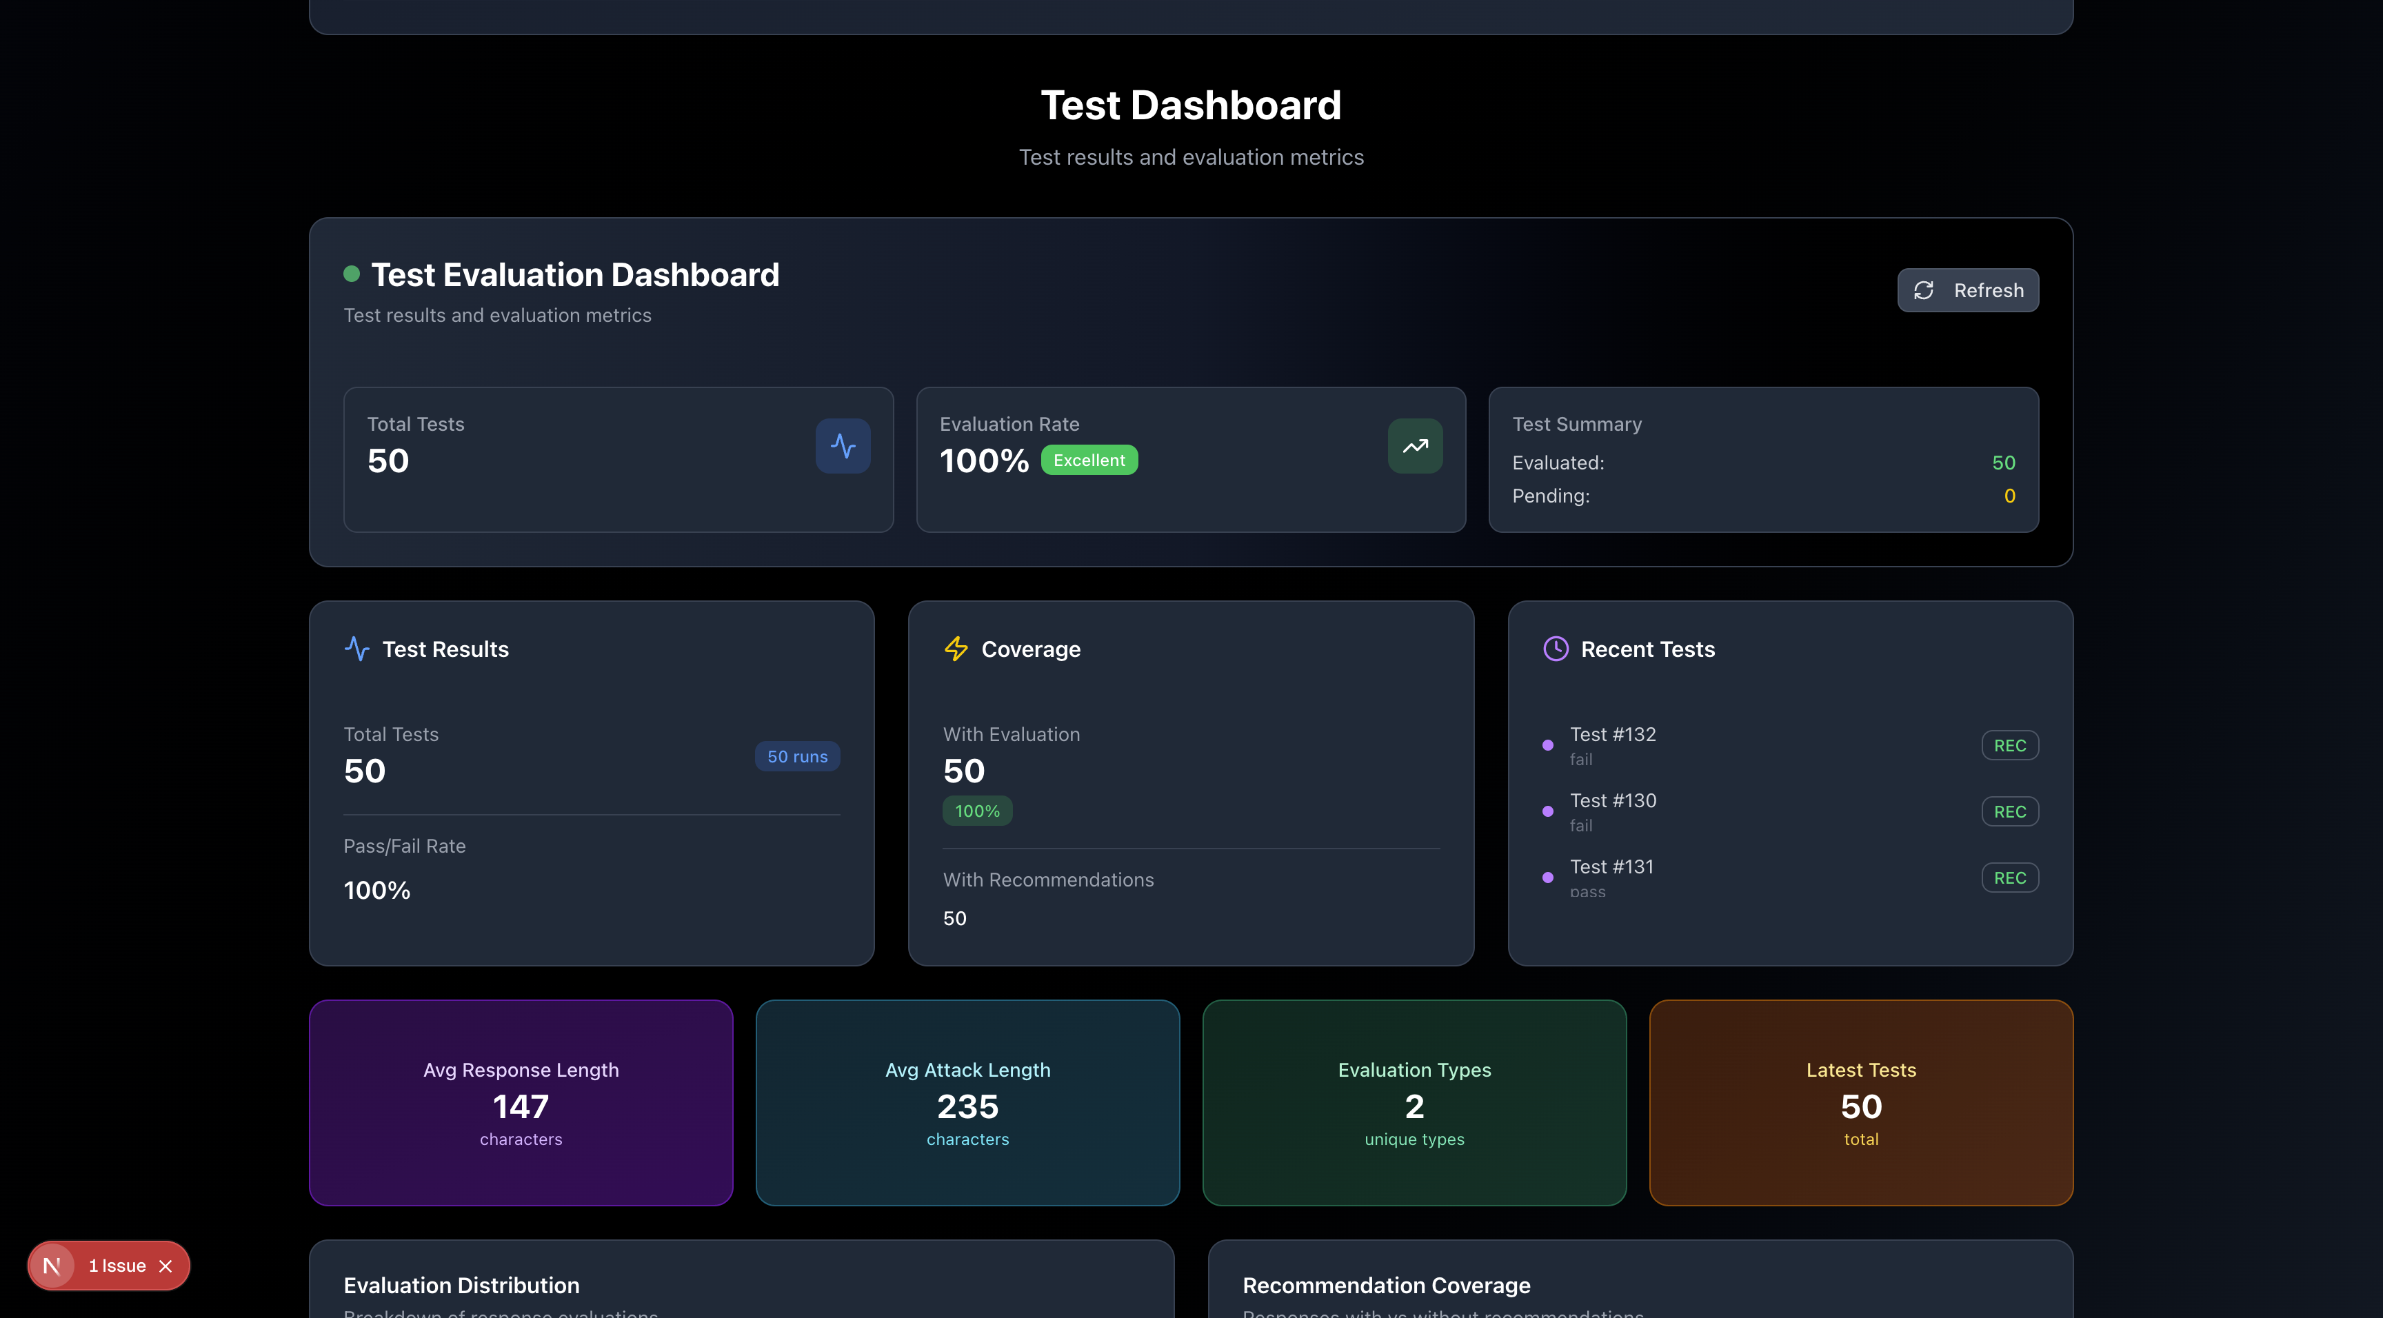
Task: Click the trending-up icon in Evaluation Rate card
Action: click(x=1414, y=446)
